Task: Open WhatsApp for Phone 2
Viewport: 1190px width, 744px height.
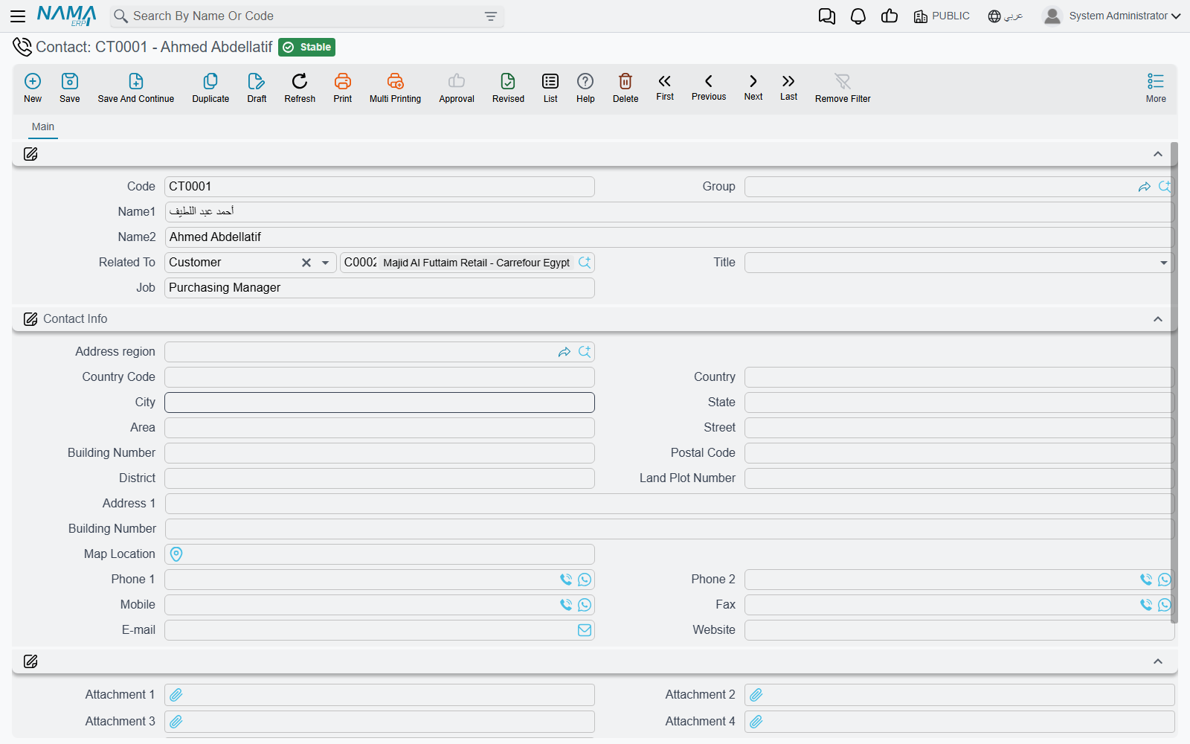Action: pyautogui.click(x=1165, y=580)
